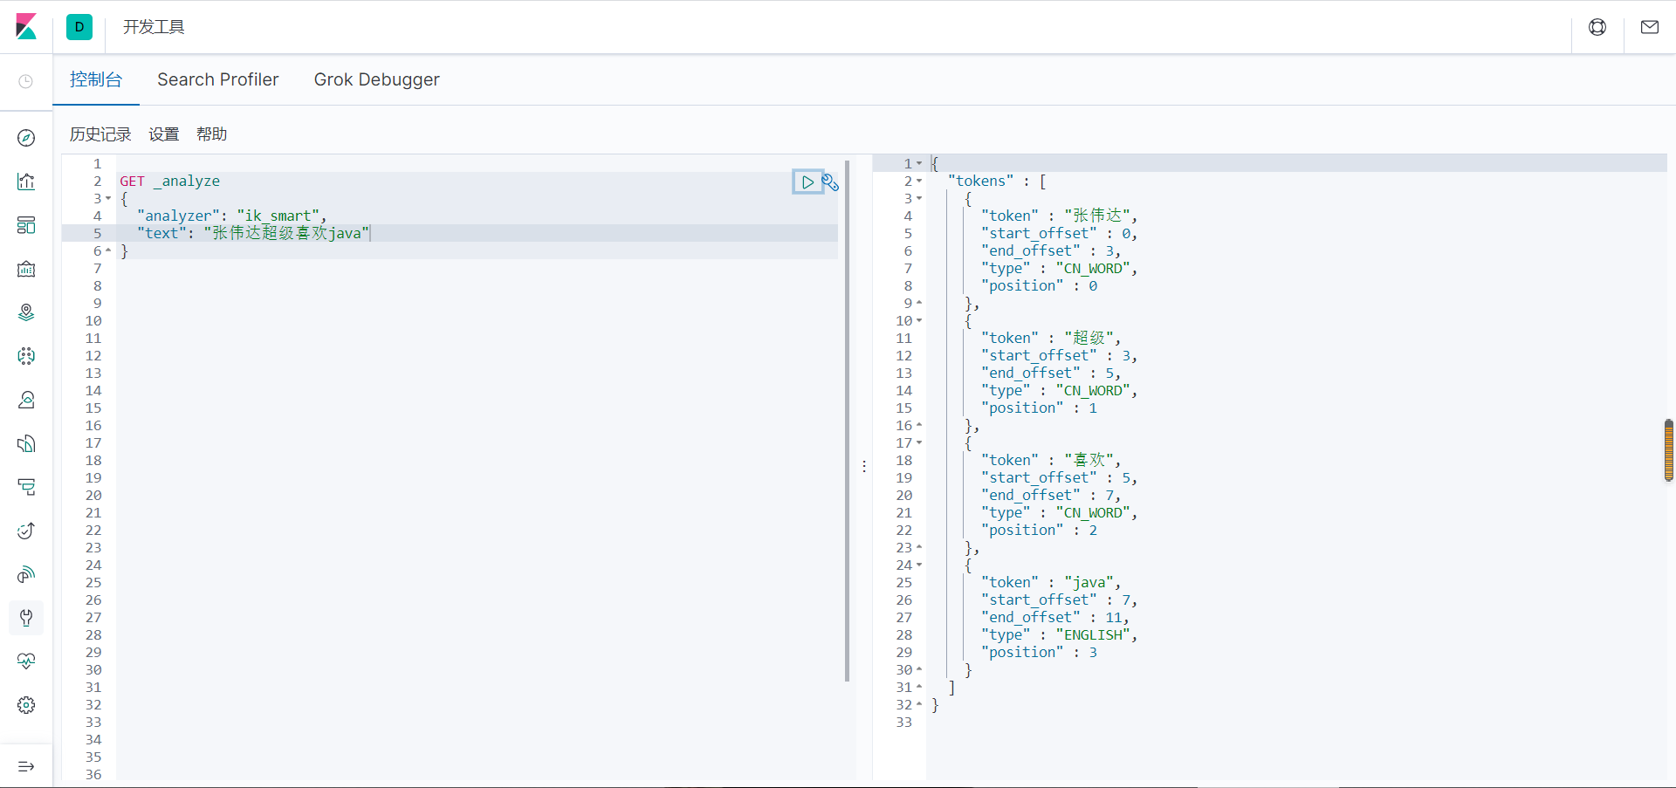Open Dev Tools wrench icon in sidebar

point(26,618)
